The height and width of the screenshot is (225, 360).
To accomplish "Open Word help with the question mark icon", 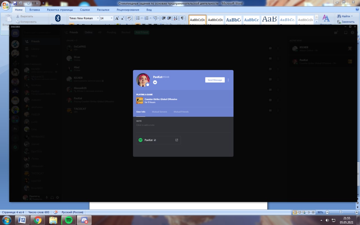I will [357, 10].
